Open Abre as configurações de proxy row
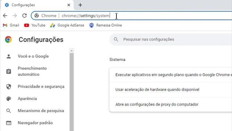Viewport: 232px width, 131px height. click(171, 104)
